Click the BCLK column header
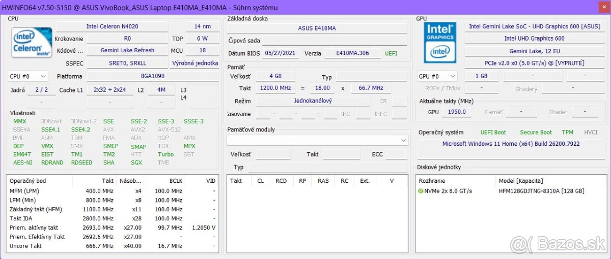611x259 pixels. (175, 181)
